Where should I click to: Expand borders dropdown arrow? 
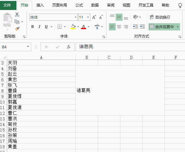click(65, 27)
